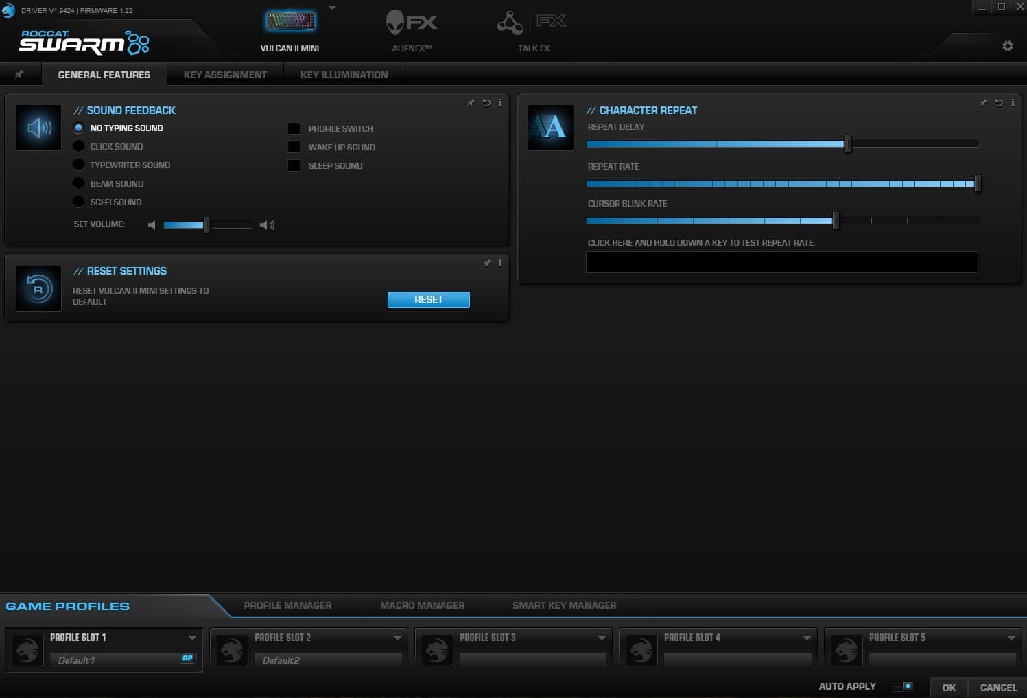Click the Character Repeat AA icon
1027x698 pixels.
tap(550, 128)
